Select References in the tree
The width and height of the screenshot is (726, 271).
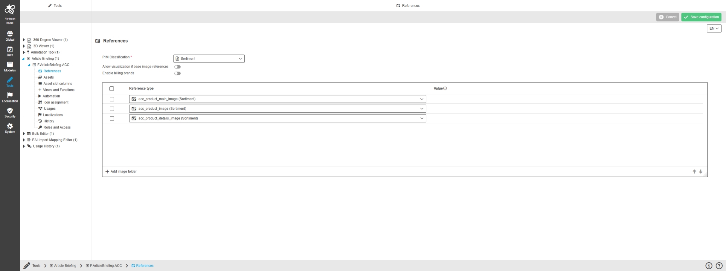(x=52, y=71)
